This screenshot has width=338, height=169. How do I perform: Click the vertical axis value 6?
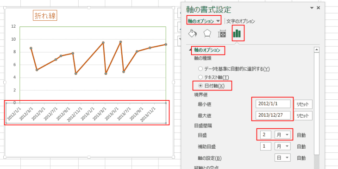(14, 65)
